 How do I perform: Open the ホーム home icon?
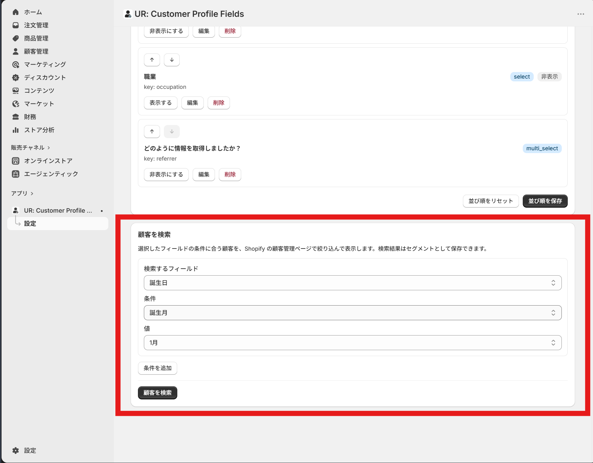pyautogui.click(x=16, y=12)
